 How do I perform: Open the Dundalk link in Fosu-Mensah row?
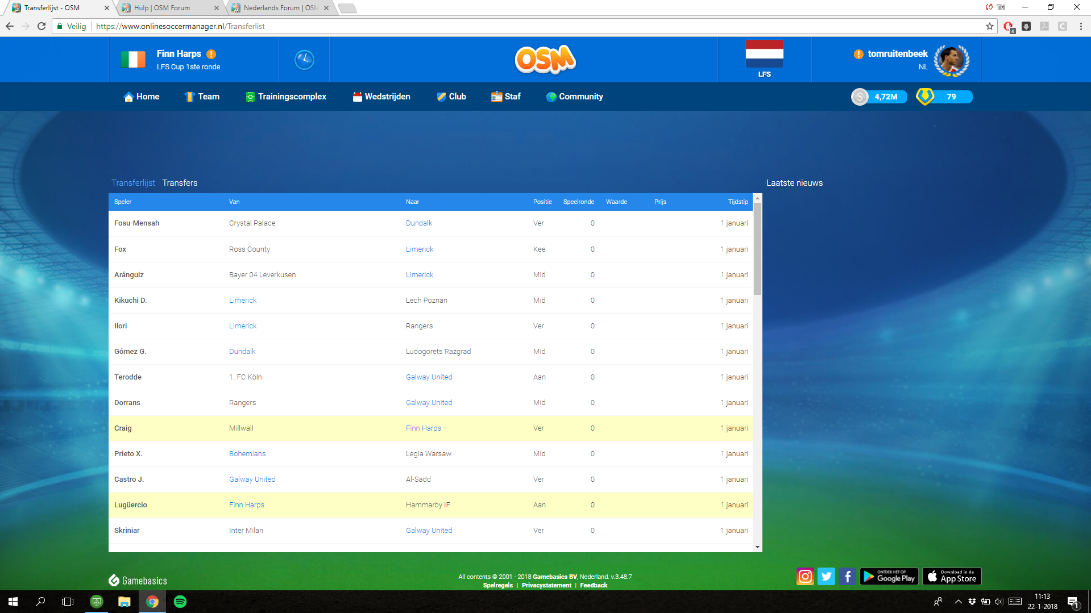tap(419, 223)
